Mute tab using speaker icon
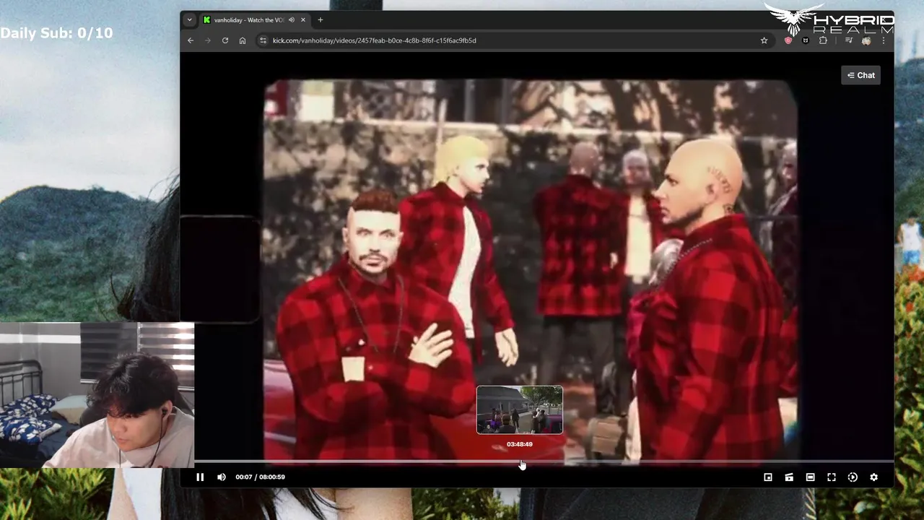 click(x=292, y=20)
